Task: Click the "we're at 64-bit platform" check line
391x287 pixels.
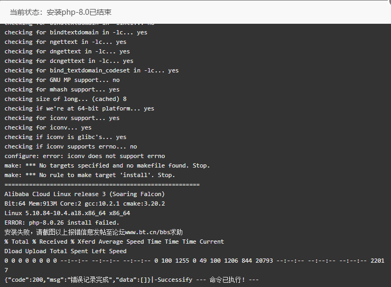Action: [79, 108]
